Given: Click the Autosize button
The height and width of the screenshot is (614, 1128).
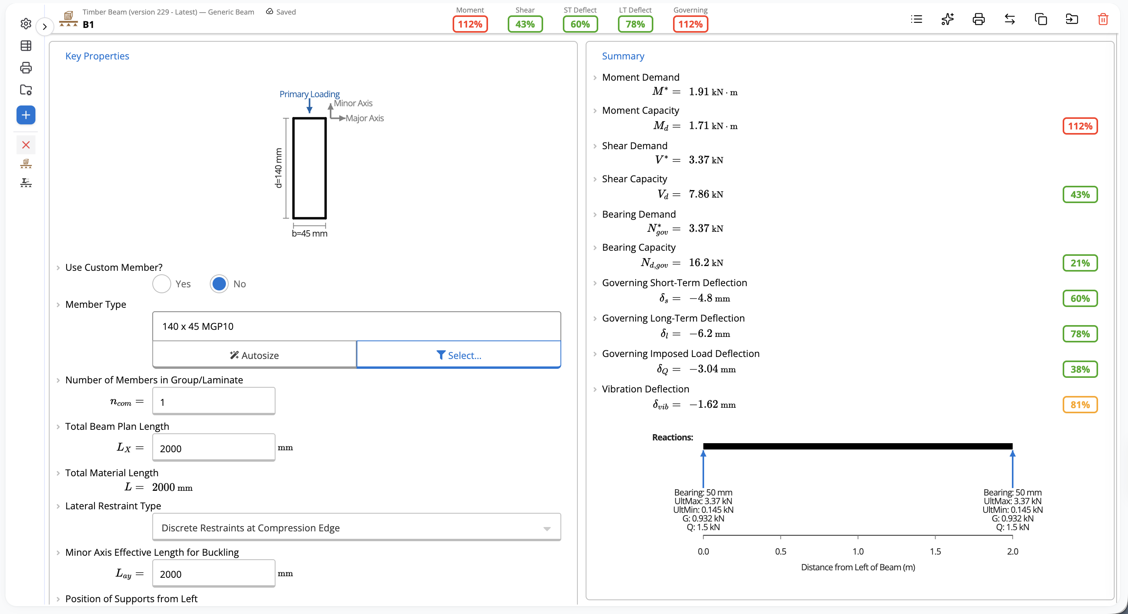Looking at the screenshot, I should pyautogui.click(x=254, y=355).
